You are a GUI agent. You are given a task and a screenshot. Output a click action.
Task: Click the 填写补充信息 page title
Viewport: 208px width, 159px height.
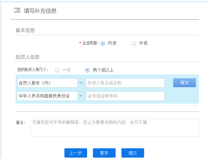[40, 11]
